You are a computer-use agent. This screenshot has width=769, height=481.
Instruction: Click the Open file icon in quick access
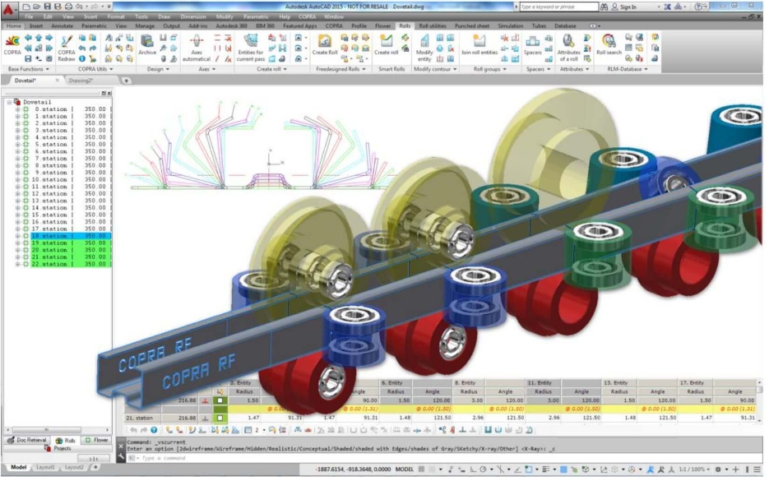pos(37,7)
